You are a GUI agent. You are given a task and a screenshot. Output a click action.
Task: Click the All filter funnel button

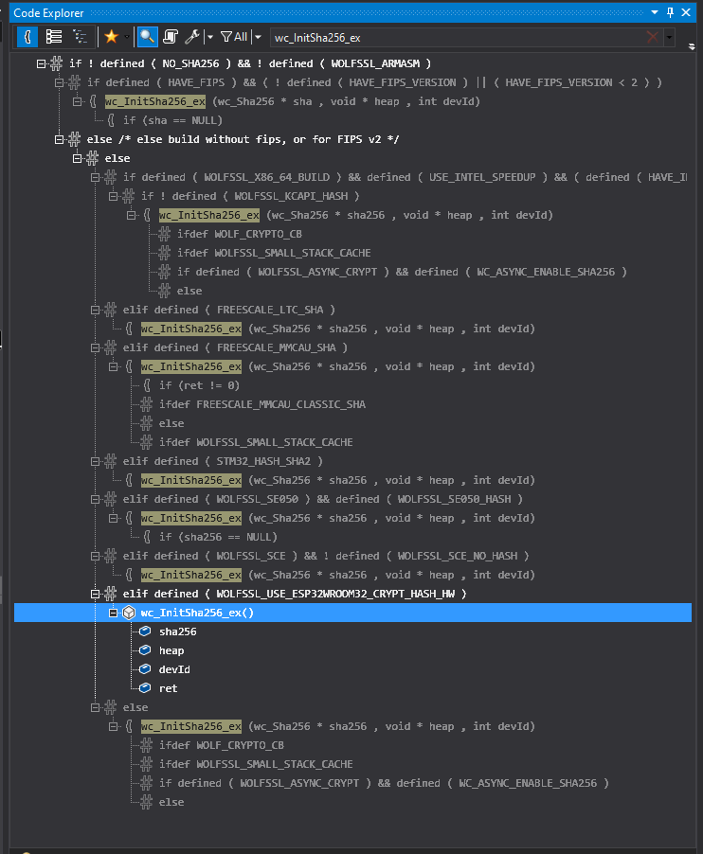(x=234, y=37)
